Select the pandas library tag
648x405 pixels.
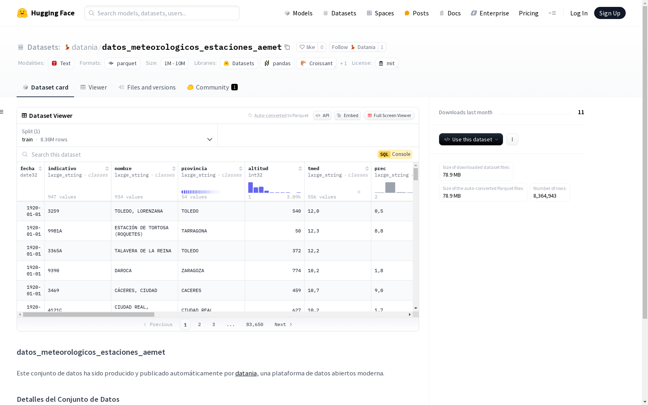277,63
